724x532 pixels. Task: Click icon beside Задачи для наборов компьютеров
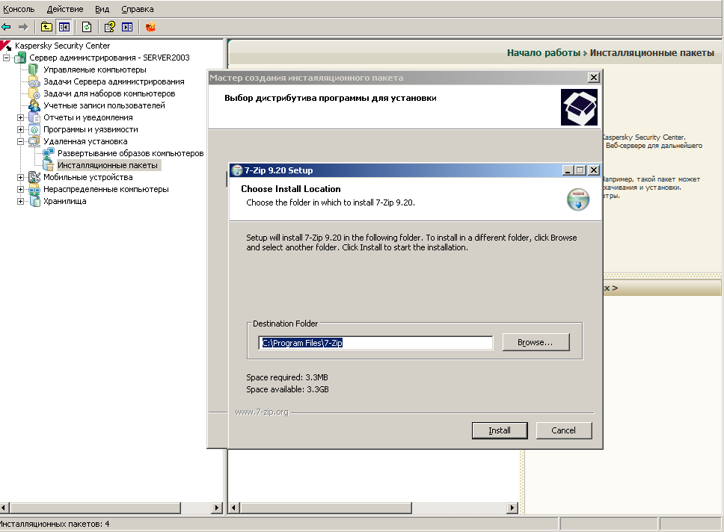[34, 93]
